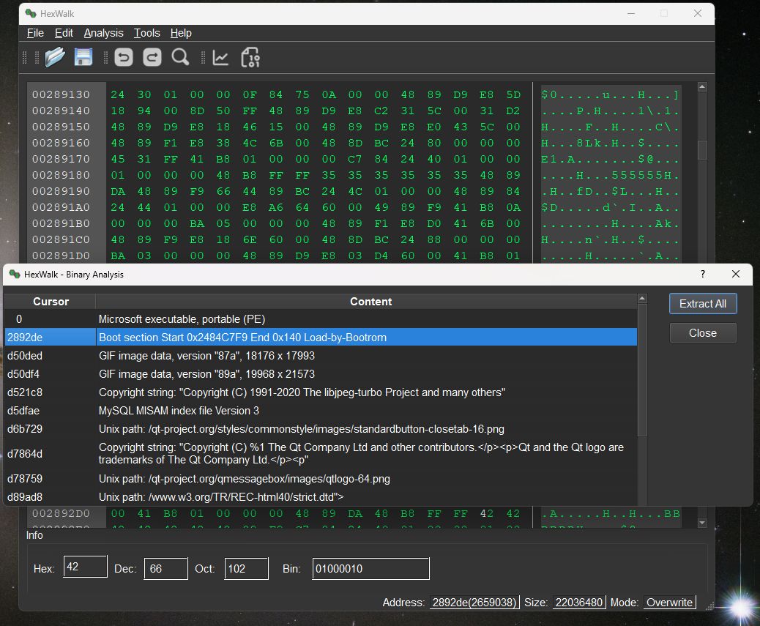This screenshot has height=626, width=760.
Task: Launch the binary converter document icon
Action: [250, 56]
